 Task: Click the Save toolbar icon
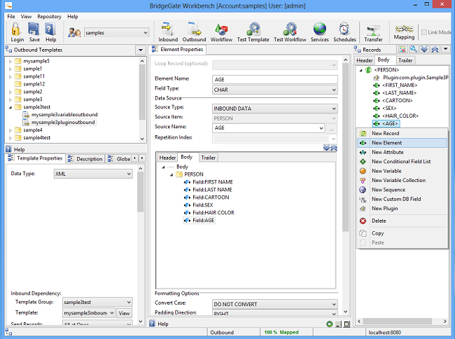(x=34, y=32)
